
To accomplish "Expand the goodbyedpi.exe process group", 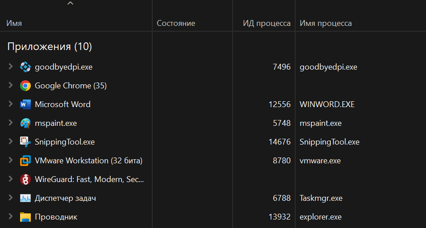I will pyautogui.click(x=11, y=67).
